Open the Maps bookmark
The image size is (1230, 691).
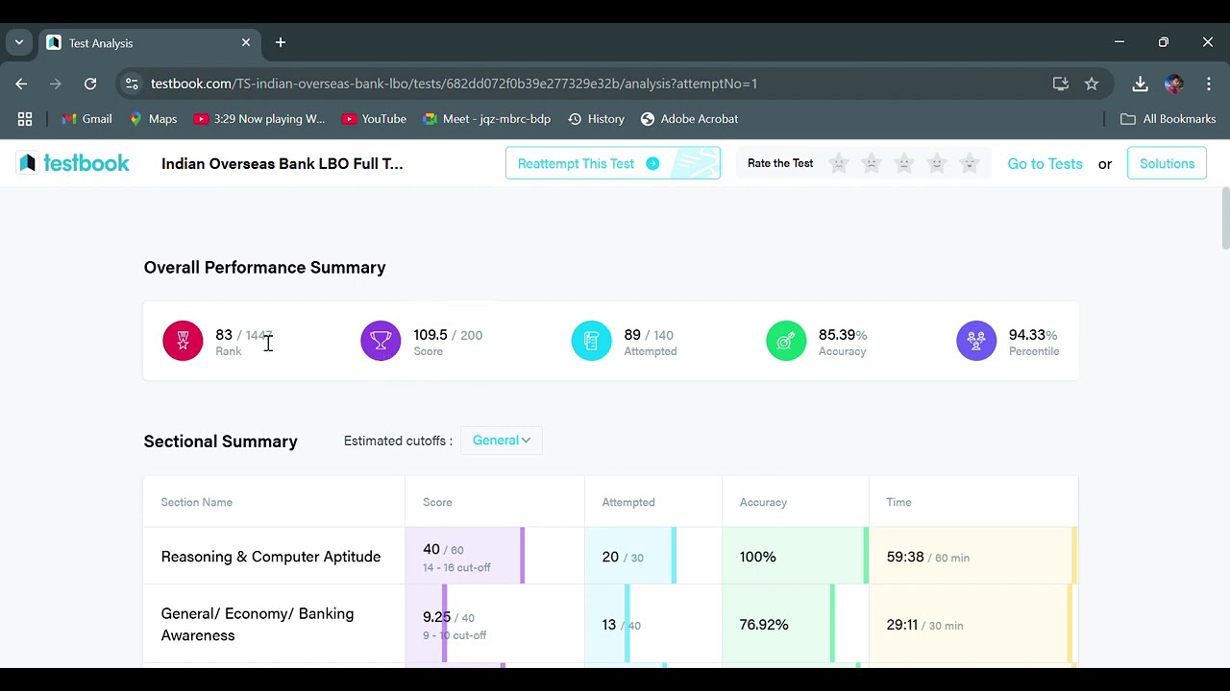tap(153, 119)
